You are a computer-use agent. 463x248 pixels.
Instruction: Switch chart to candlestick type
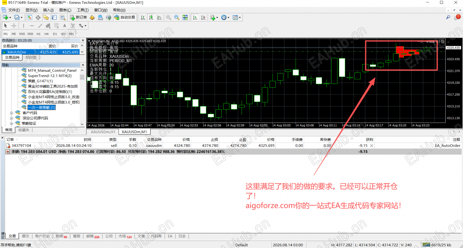point(151,17)
